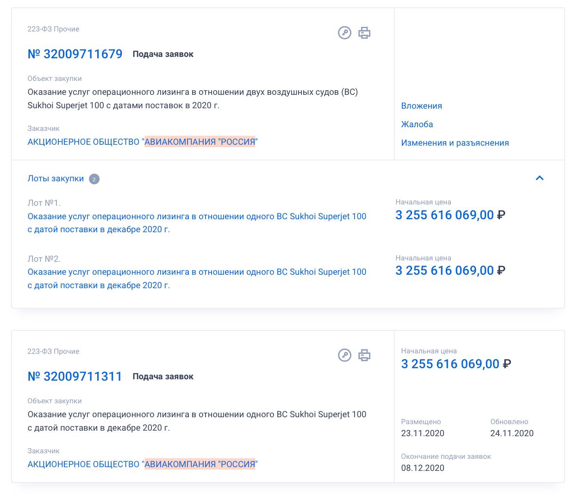This screenshot has height=494, width=575.
Task: Open the Вложения link
Action: (x=421, y=106)
